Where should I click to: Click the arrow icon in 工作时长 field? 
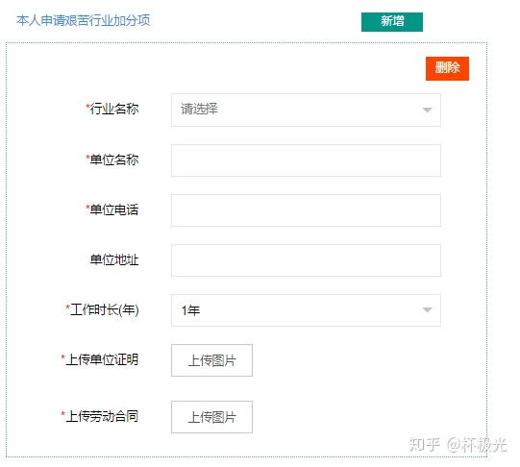click(427, 310)
